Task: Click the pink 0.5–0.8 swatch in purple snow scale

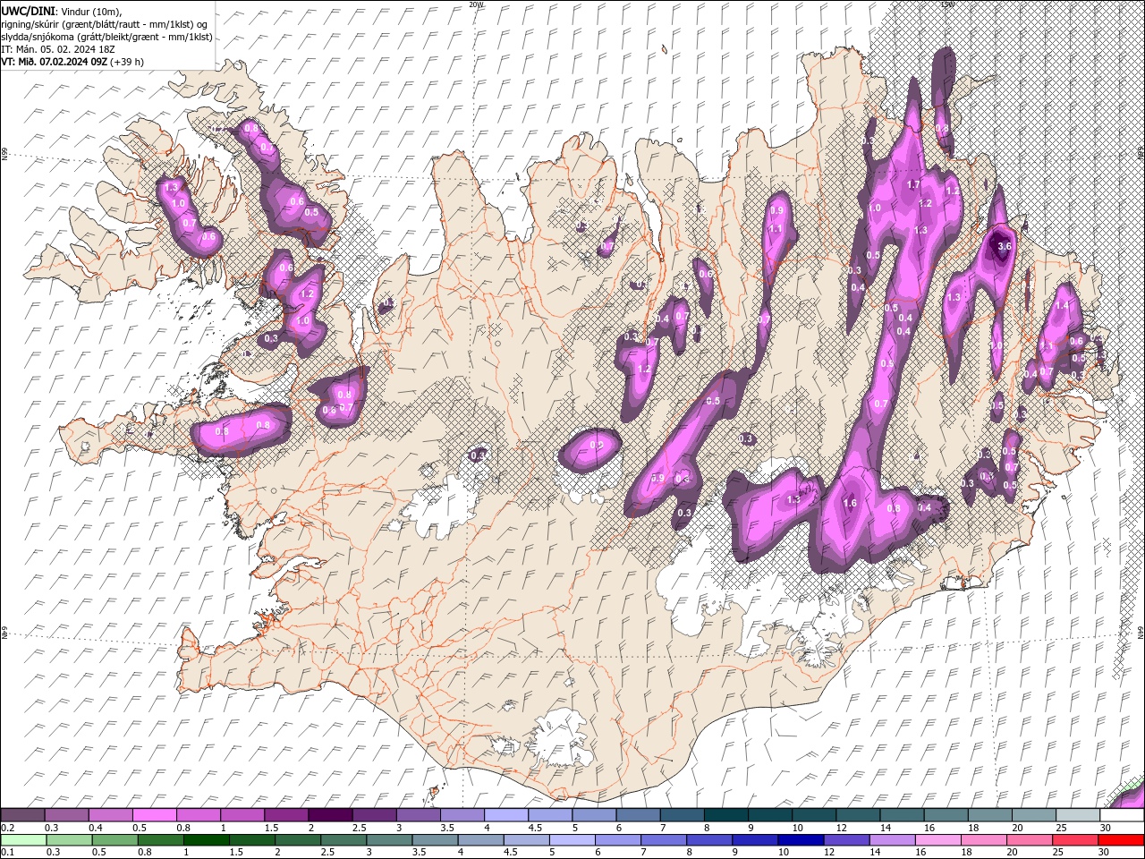Action: click(x=154, y=814)
